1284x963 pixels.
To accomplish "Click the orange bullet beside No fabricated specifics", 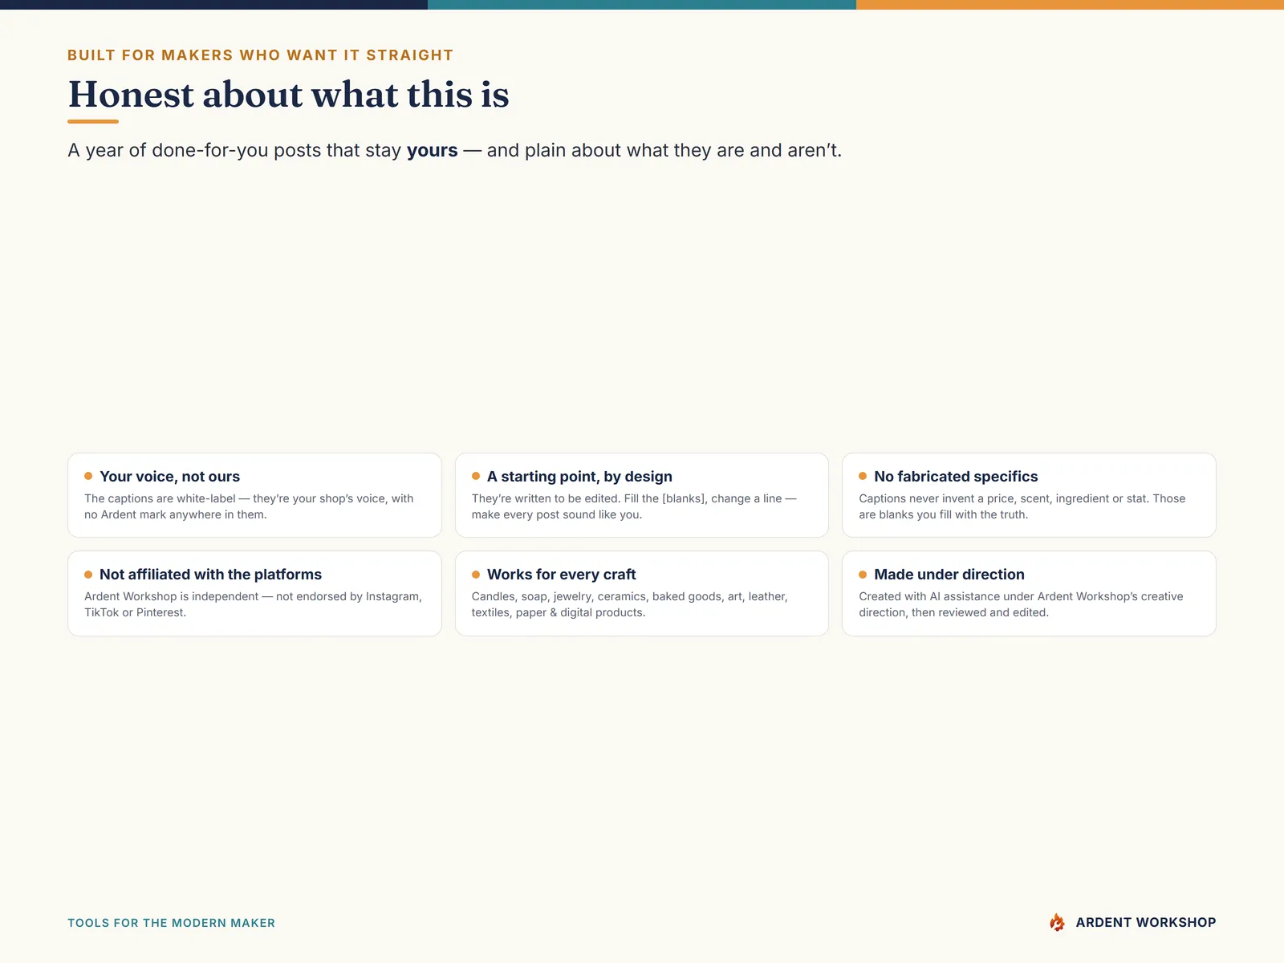I will (863, 476).
